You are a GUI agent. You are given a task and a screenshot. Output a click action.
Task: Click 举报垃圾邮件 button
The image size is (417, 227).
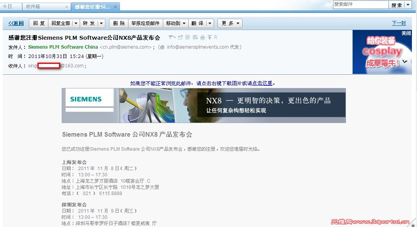point(146,23)
